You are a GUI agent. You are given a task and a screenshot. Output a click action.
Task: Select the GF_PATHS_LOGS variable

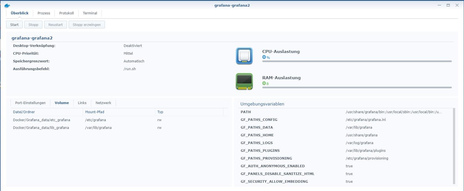click(345, 143)
